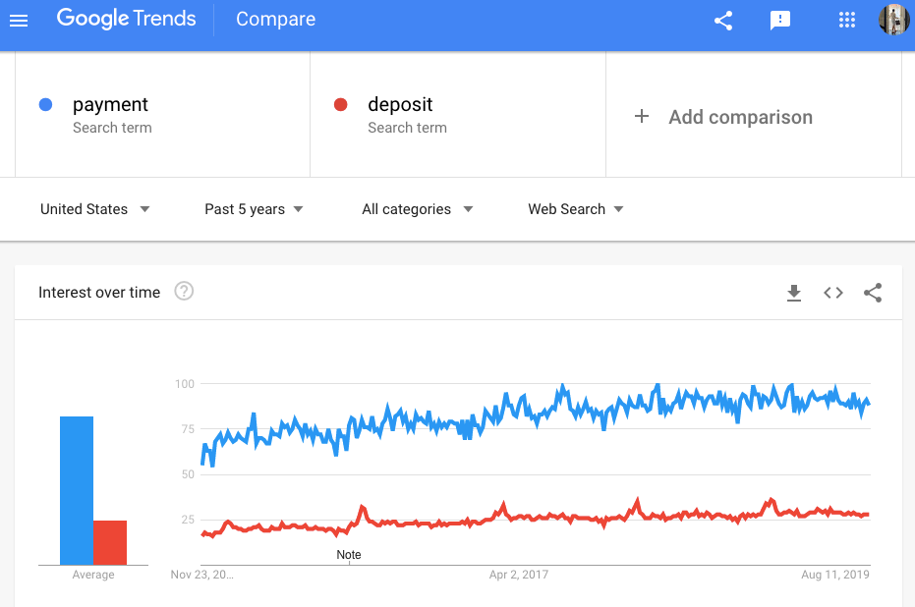
Task: Get embed code for the chart
Action: 833,293
